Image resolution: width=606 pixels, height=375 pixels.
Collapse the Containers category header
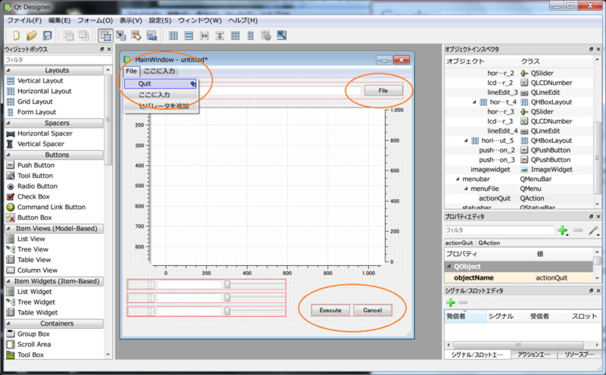pos(54,323)
